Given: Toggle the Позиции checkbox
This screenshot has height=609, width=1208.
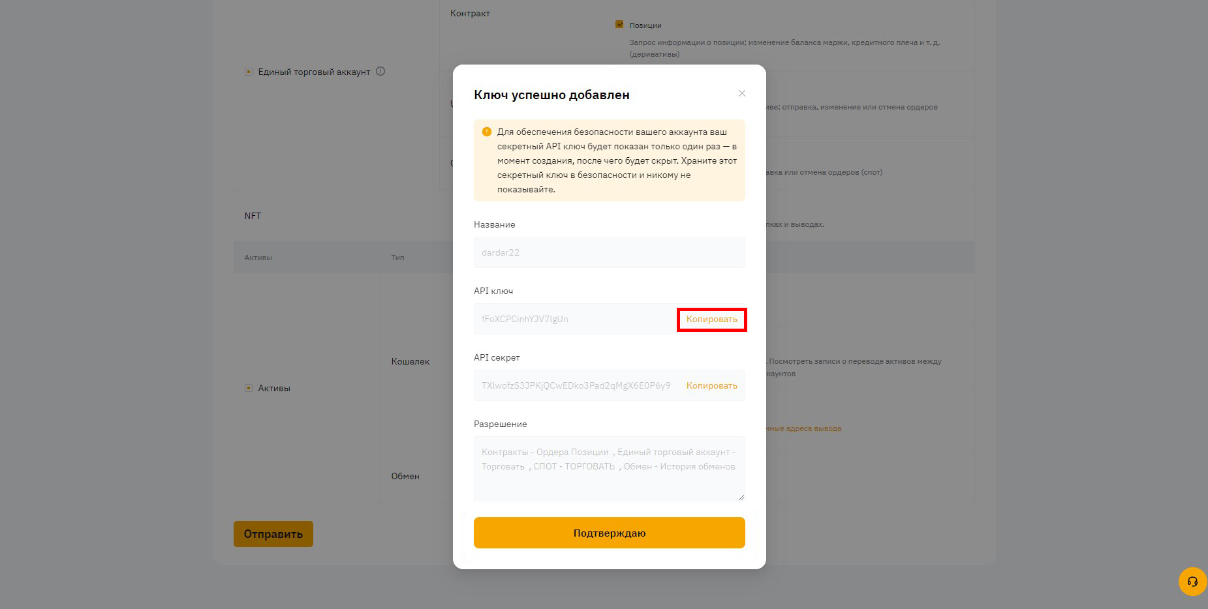Looking at the screenshot, I should click(619, 25).
